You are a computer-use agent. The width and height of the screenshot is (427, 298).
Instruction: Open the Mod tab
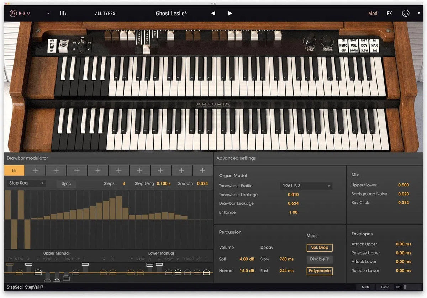373,14
